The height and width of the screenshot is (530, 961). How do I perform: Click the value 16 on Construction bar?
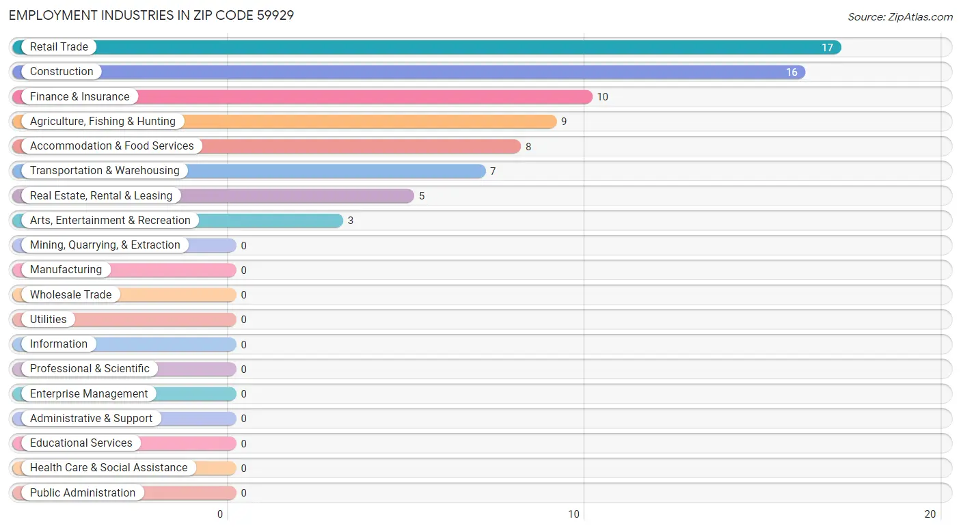click(791, 72)
